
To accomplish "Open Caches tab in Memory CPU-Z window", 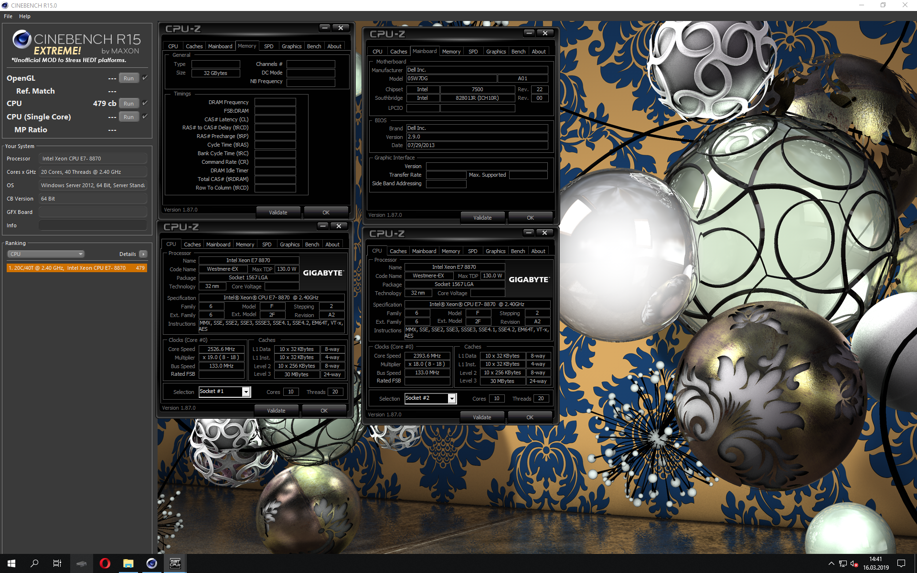I will click(194, 46).
